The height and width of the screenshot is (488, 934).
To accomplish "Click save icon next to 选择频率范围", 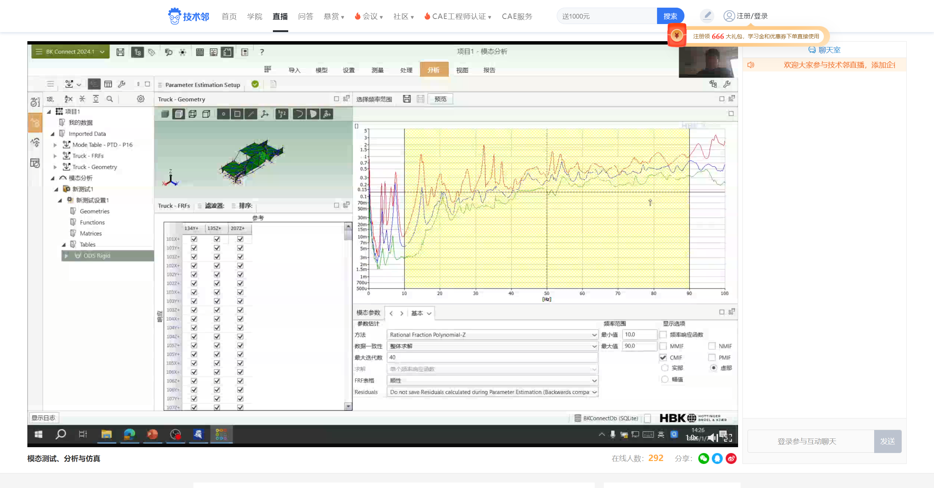I will (x=407, y=99).
